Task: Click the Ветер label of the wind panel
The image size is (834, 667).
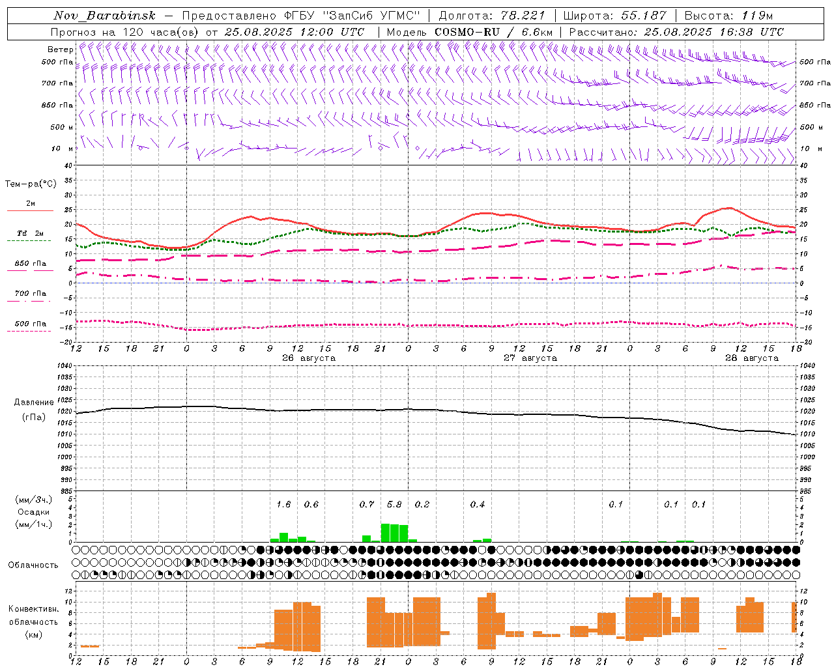Action: tap(60, 50)
